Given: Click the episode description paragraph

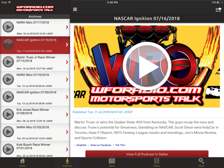Looking at the screenshot, I should (x=146, y=130).
